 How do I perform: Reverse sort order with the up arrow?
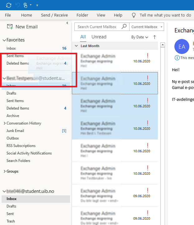(x=154, y=37)
